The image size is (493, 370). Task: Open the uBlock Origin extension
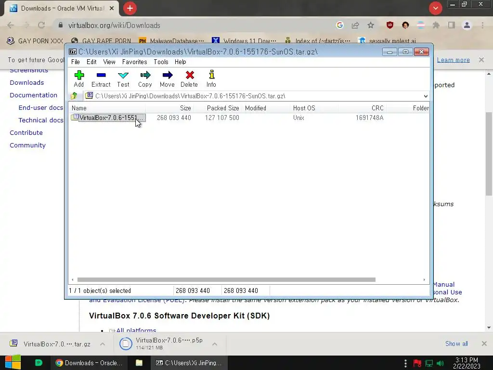(390, 25)
